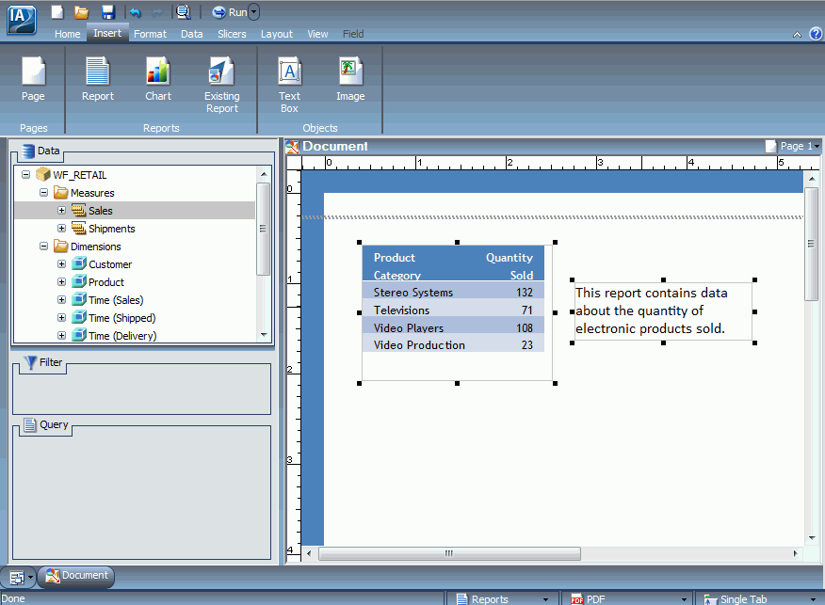Click the Field ribbon tab
This screenshot has width=825, height=605.
(353, 34)
